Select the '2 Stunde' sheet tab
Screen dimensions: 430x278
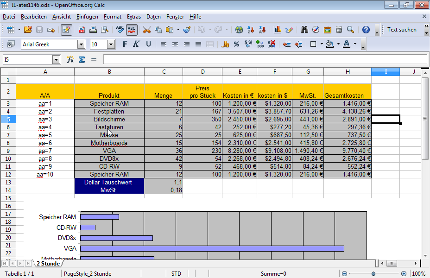[48, 264]
